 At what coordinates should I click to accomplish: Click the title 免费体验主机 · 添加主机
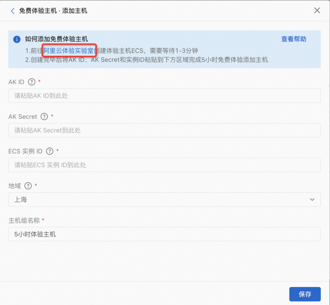click(x=53, y=11)
